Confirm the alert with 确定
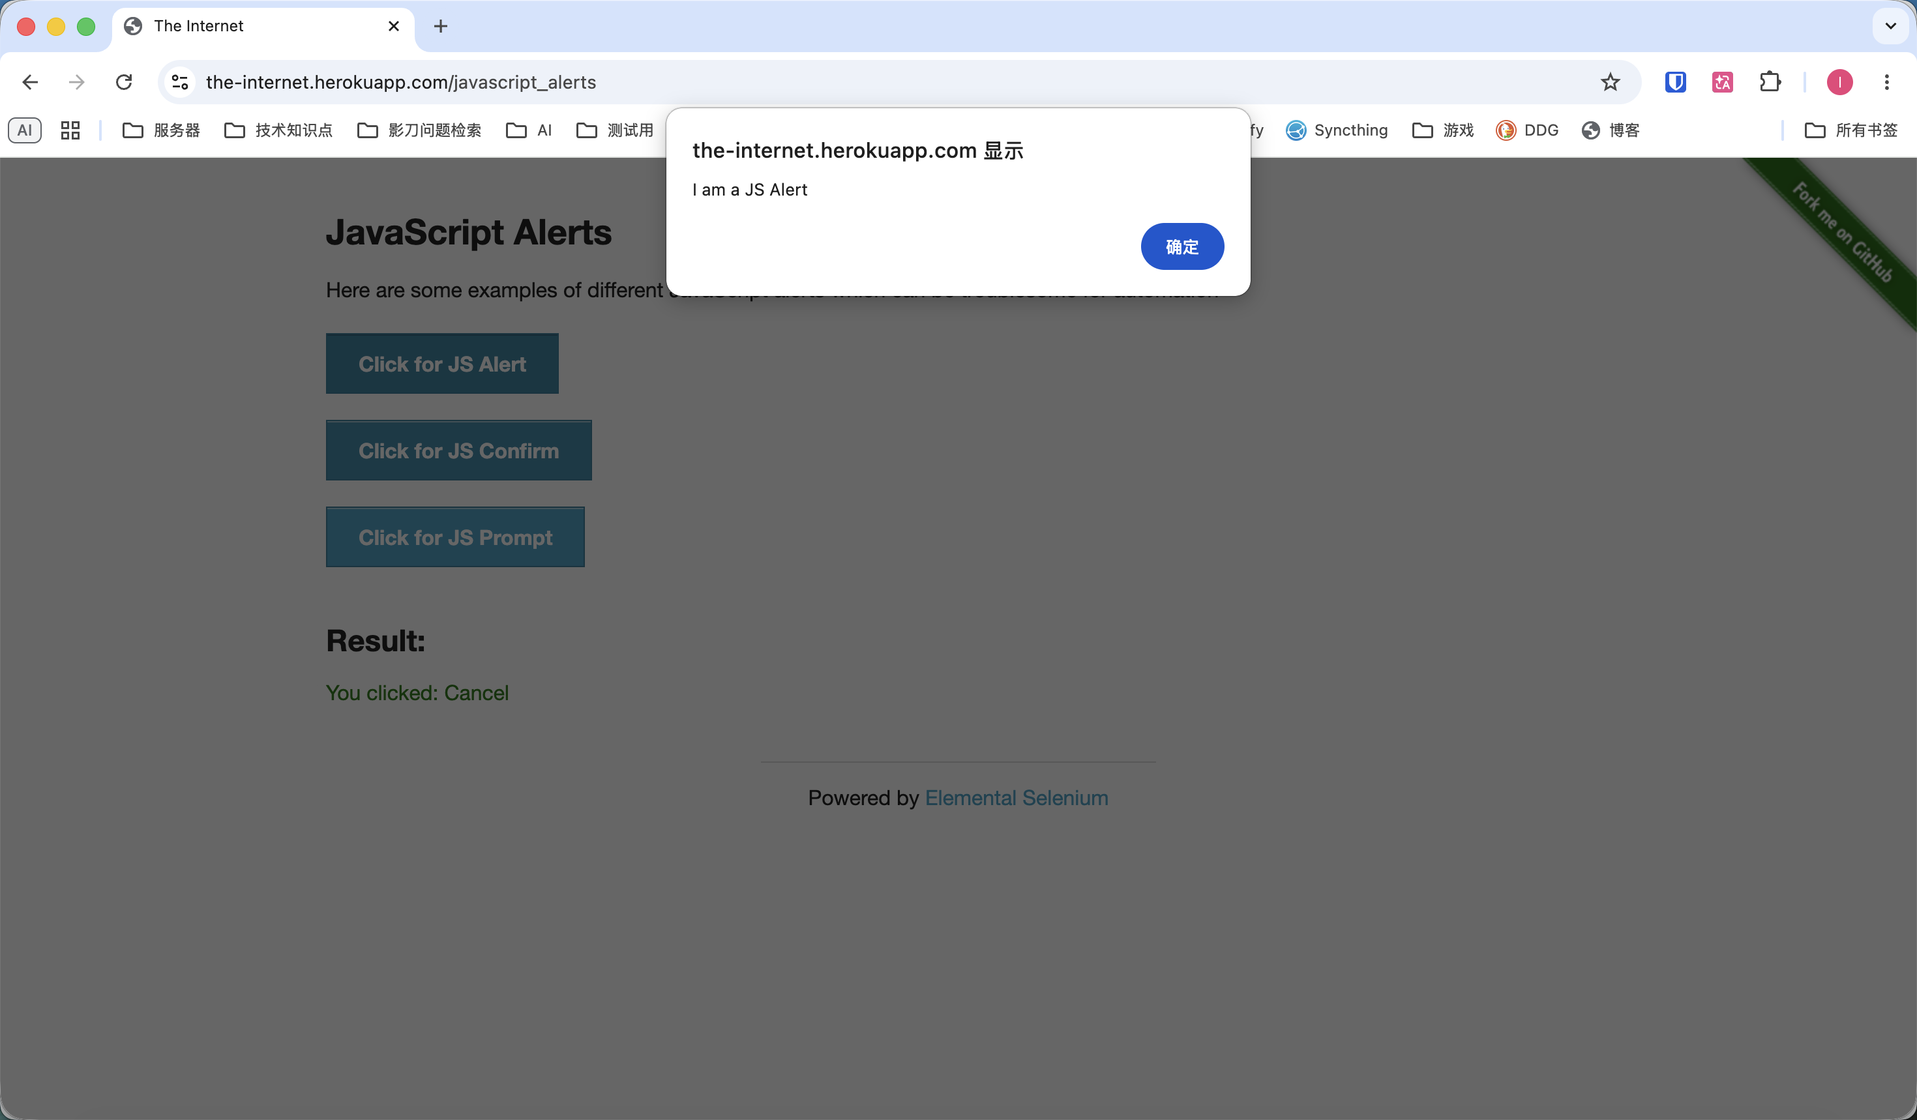 pos(1182,246)
